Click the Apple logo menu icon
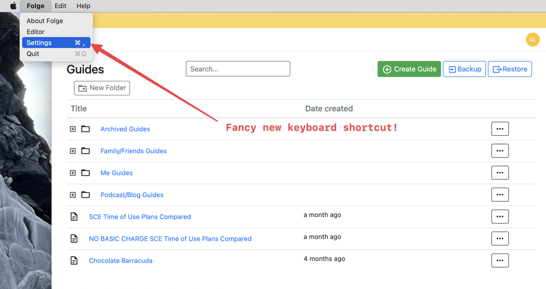 click(13, 6)
